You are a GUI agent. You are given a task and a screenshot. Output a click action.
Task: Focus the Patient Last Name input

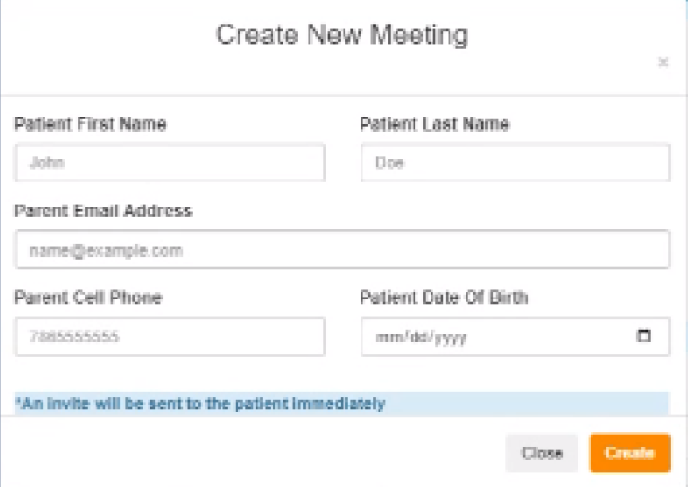[x=515, y=163]
